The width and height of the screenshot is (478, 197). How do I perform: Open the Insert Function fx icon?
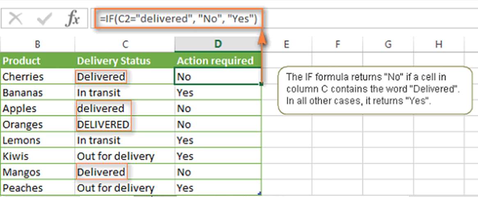(72, 19)
